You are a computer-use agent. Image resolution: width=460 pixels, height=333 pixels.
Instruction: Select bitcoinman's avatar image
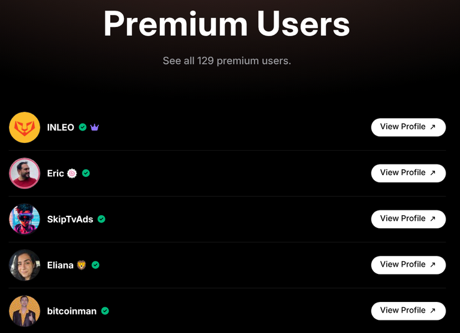25,311
